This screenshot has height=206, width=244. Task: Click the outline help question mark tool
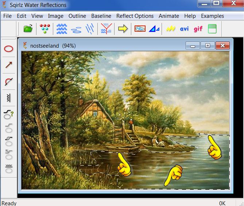(x=8, y=114)
